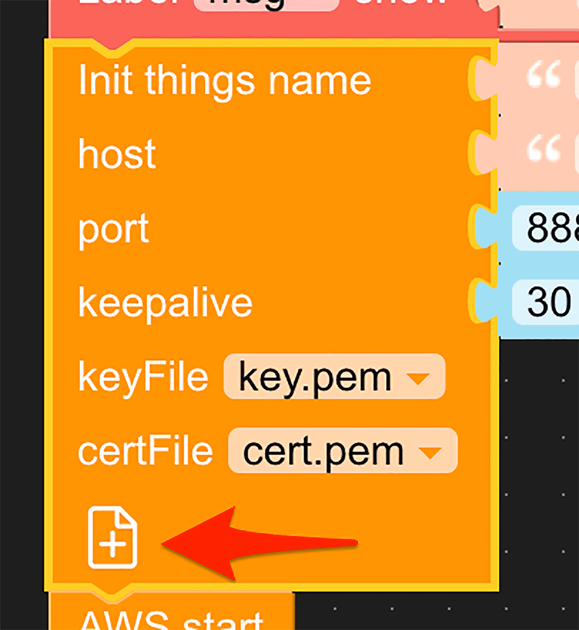This screenshot has height=630, width=579.
Task: Click the "certFile" label text
Action: 145,452
